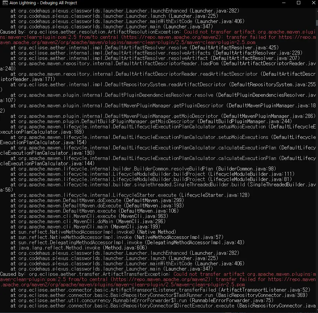Click the 'MavenCli.execute (MavenCli.java:963)' line
Screen dimensions: 318x313
coord(89,216)
